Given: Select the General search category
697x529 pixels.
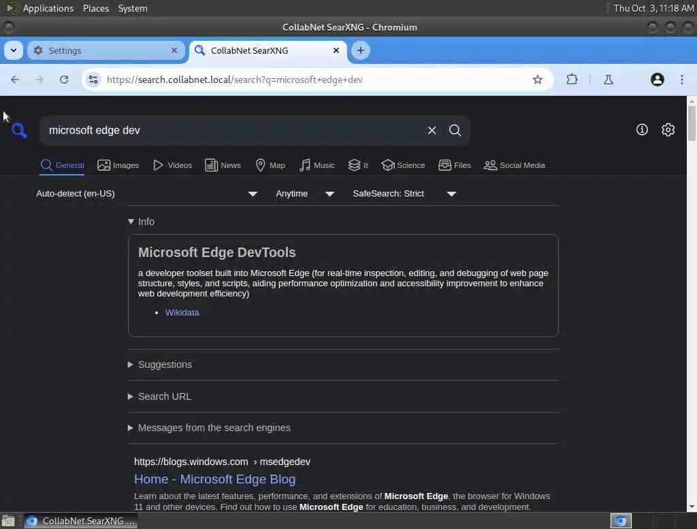Looking at the screenshot, I should [x=62, y=165].
